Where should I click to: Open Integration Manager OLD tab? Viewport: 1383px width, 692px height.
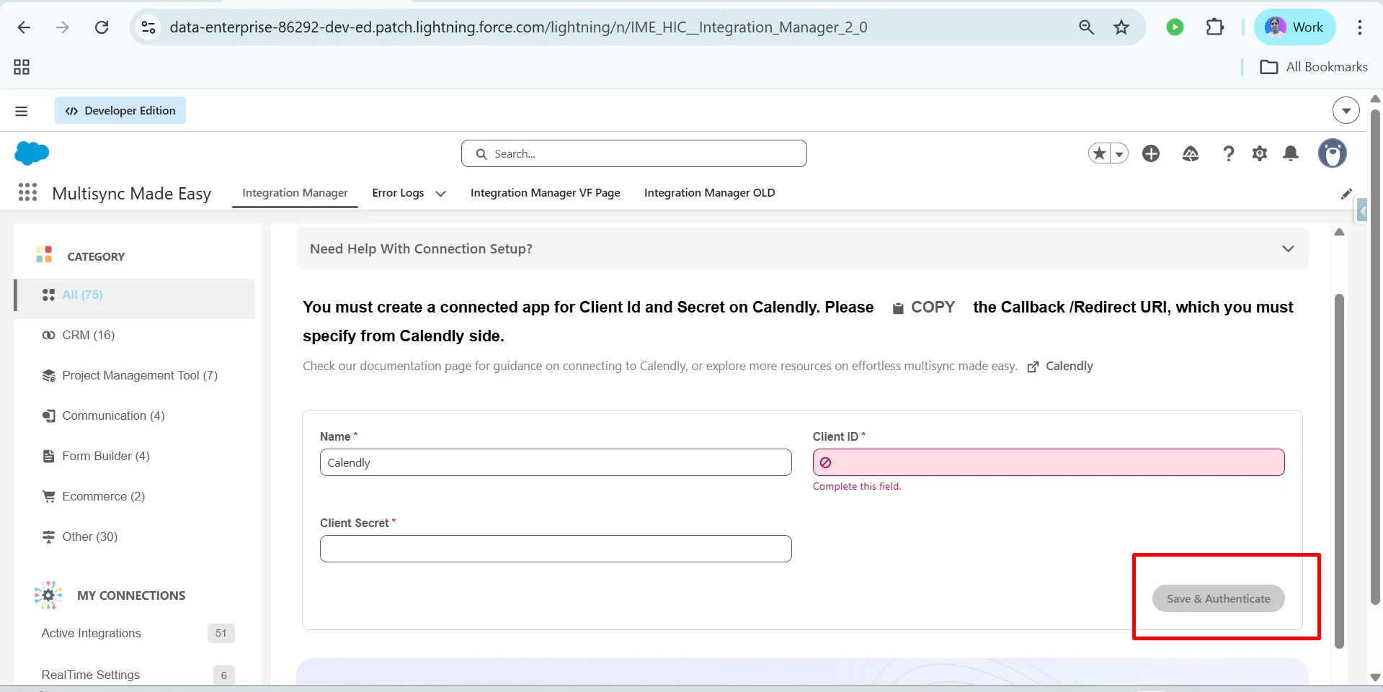709,193
